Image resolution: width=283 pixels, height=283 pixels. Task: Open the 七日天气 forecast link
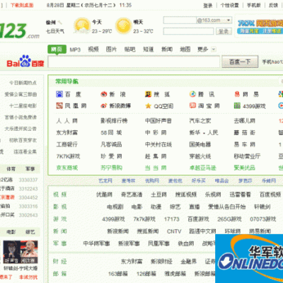[55, 31]
